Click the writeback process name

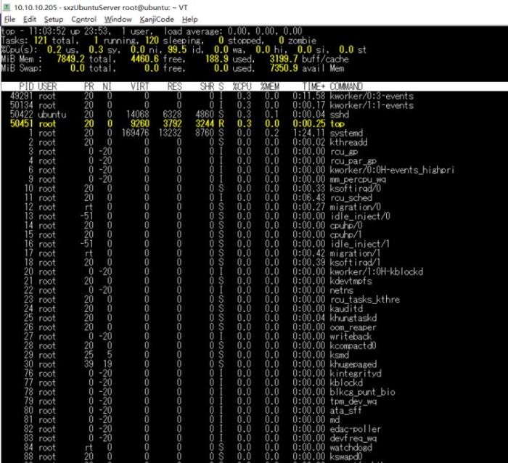[351, 336]
